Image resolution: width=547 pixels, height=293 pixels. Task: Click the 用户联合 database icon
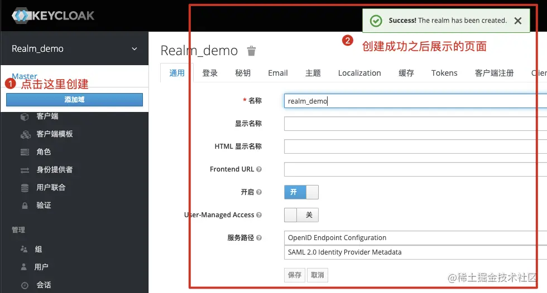(x=25, y=188)
